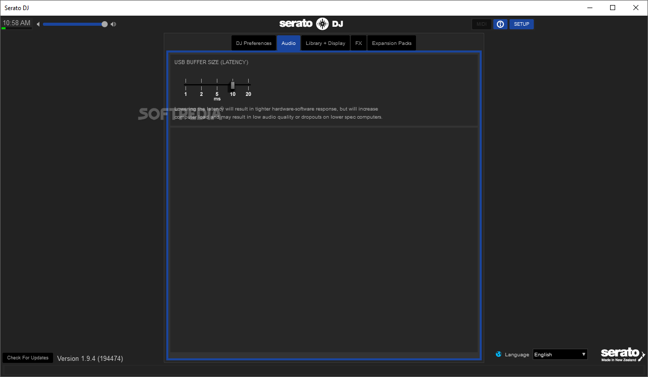648x377 pixels.
Task: Click the volume mute speaker icon
Action: pos(38,24)
